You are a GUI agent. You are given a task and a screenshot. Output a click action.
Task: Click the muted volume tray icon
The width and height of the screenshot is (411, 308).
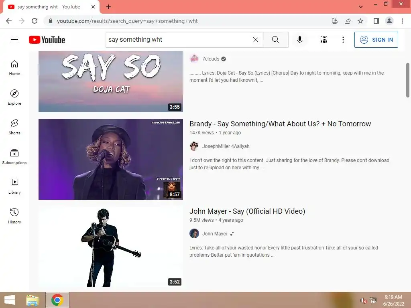[x=363, y=300]
